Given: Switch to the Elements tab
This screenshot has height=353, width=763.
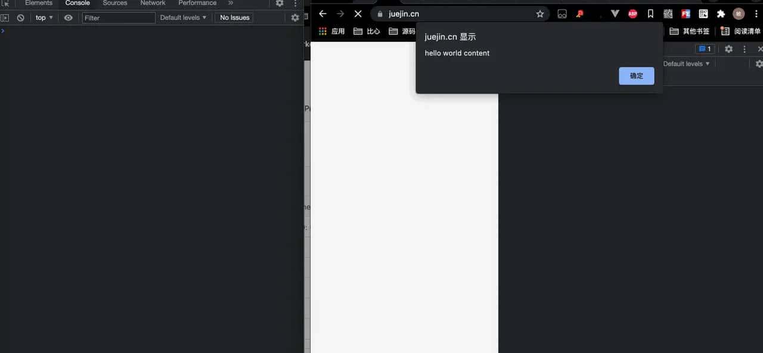Looking at the screenshot, I should [39, 3].
